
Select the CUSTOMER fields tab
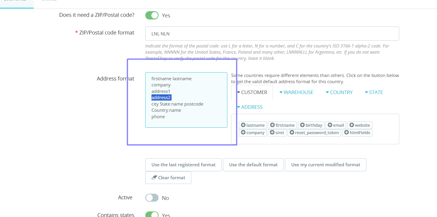point(252,92)
